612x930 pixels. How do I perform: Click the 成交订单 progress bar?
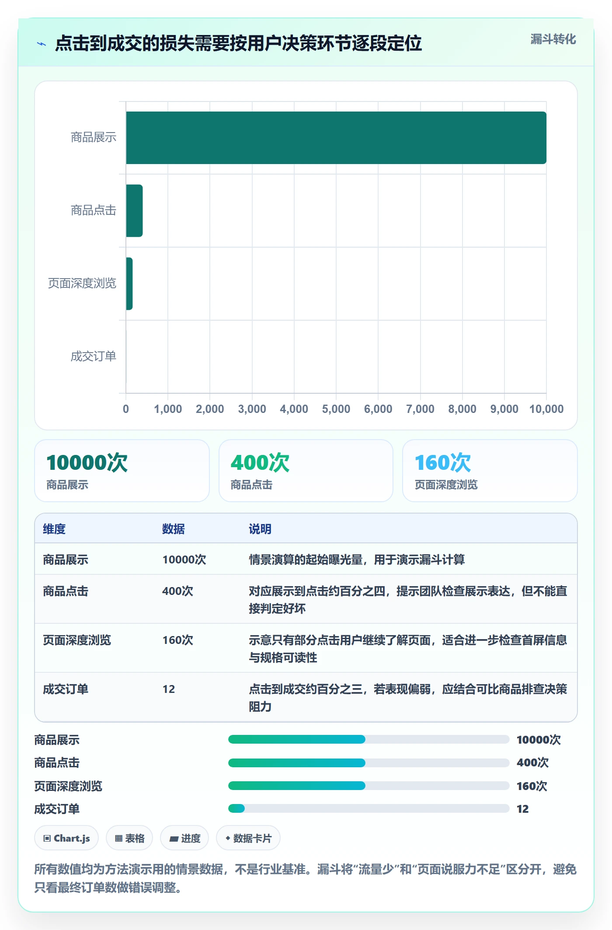(369, 808)
